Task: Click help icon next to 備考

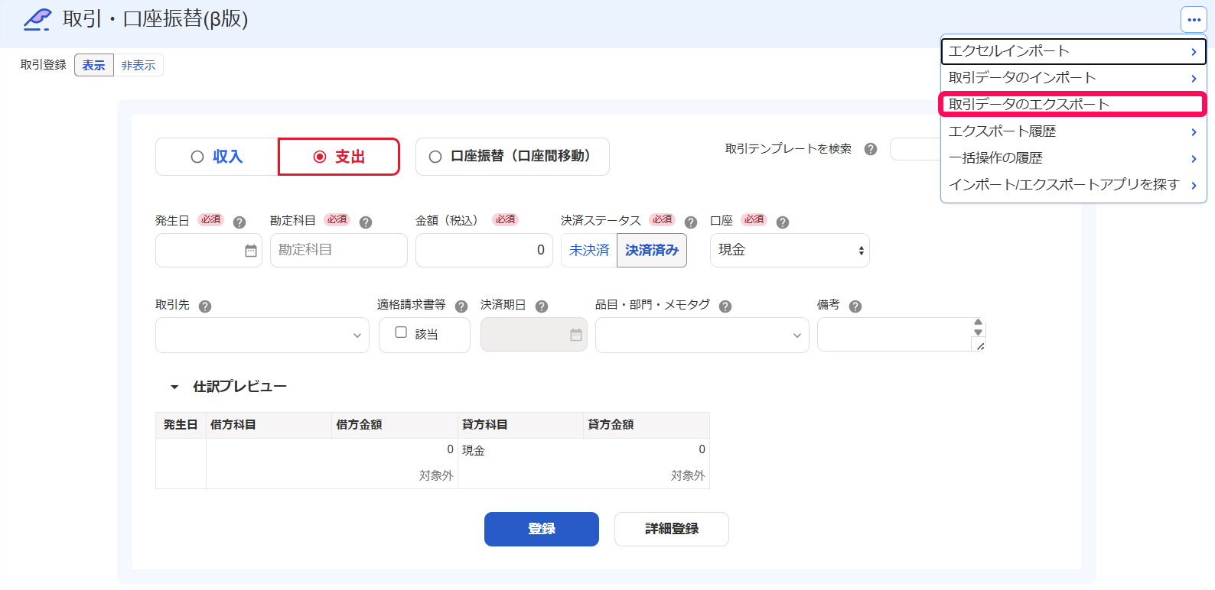Action: pos(855,306)
